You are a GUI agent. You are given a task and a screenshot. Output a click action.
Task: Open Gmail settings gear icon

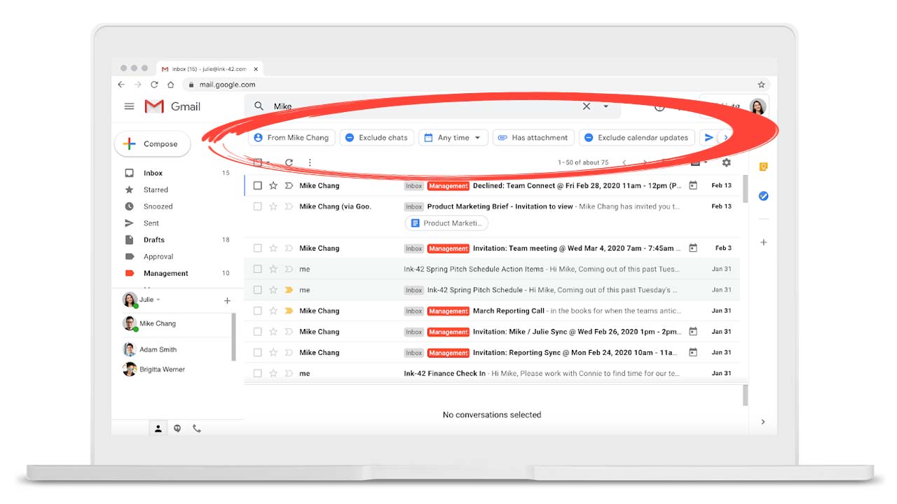point(726,162)
